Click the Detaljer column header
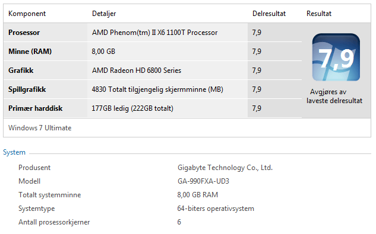This screenshot has height=234, width=376. [x=104, y=14]
